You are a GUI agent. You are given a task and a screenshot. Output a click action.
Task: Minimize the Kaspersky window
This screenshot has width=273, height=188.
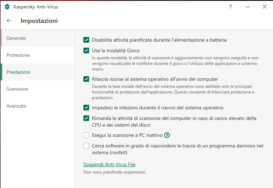[x=247, y=7]
